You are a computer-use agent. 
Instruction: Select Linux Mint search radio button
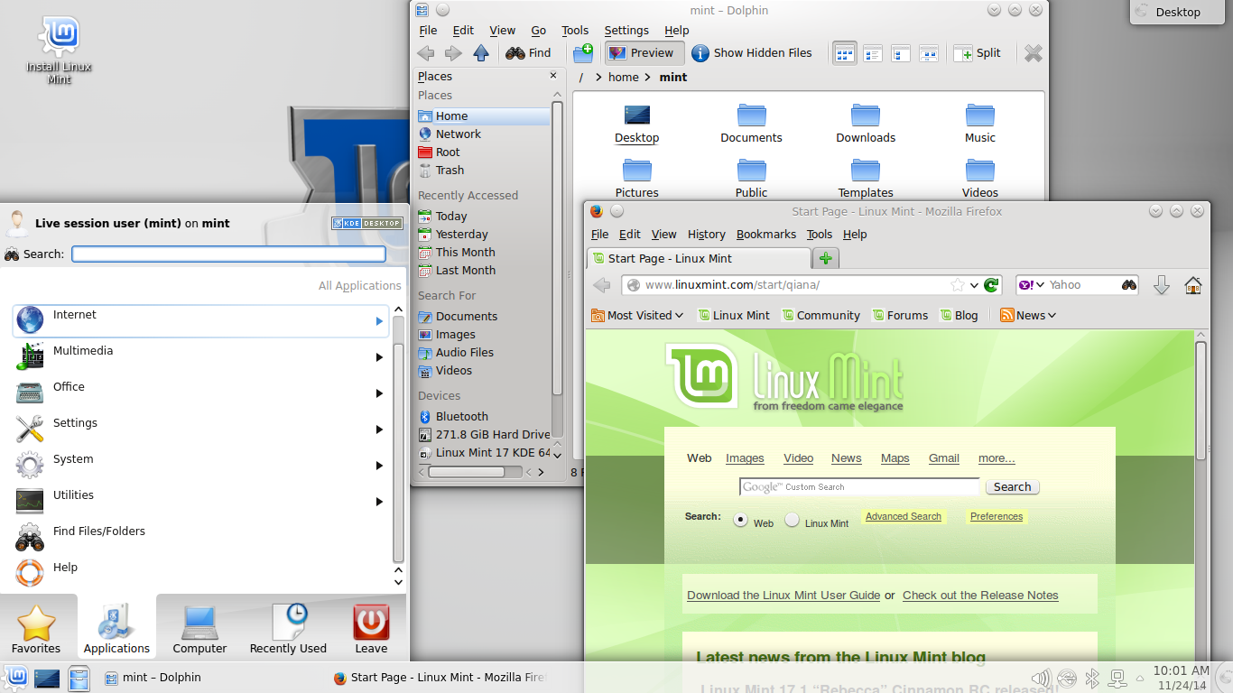pyautogui.click(x=792, y=520)
